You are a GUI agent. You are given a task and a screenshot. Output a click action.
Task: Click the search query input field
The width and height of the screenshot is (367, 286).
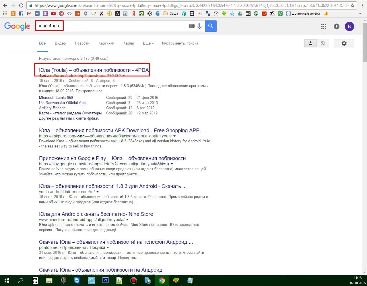[x=112, y=26]
